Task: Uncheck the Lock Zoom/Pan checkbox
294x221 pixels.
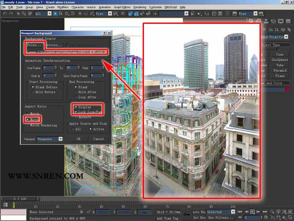Action: pyautogui.click(x=76, y=112)
